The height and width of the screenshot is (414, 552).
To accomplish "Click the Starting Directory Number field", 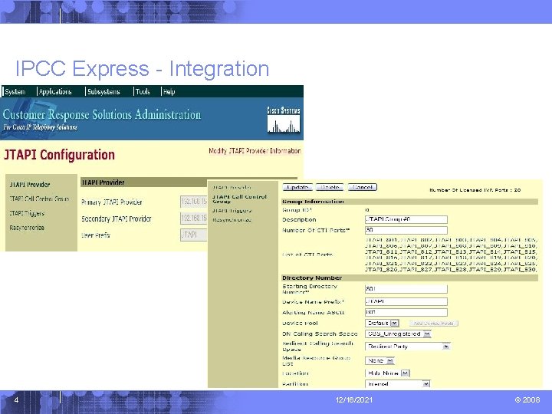I will tap(406, 289).
